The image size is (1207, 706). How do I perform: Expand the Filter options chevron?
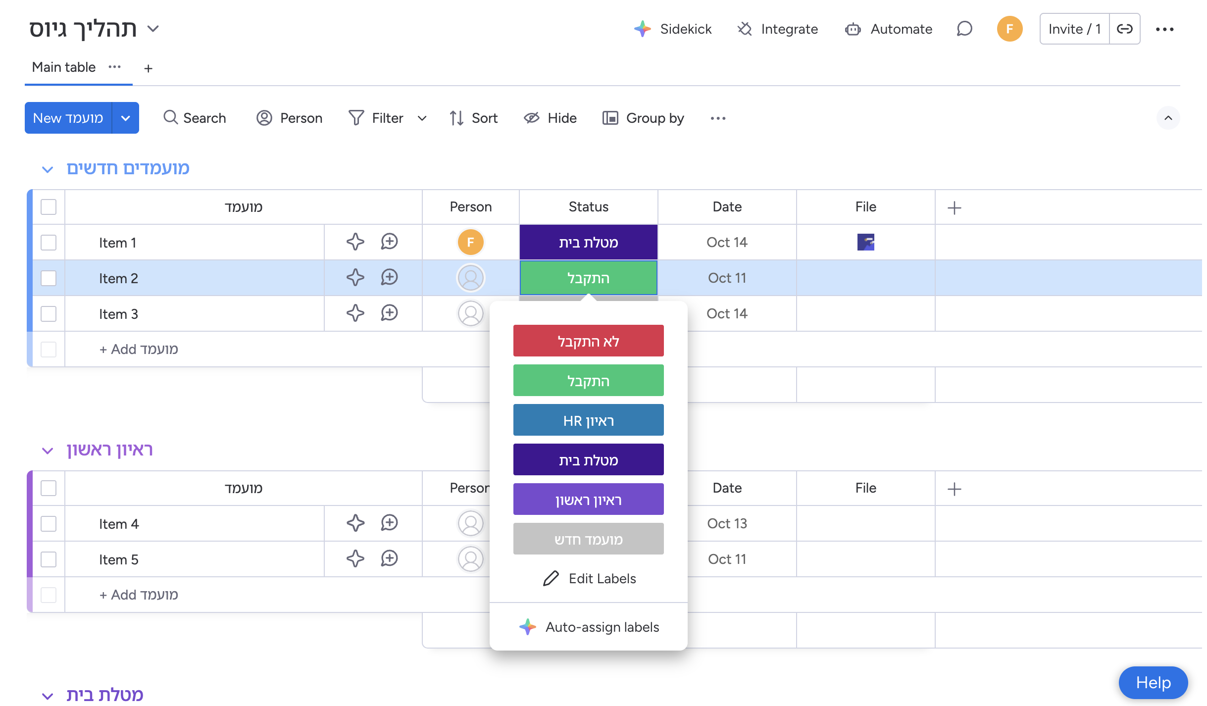tap(422, 118)
